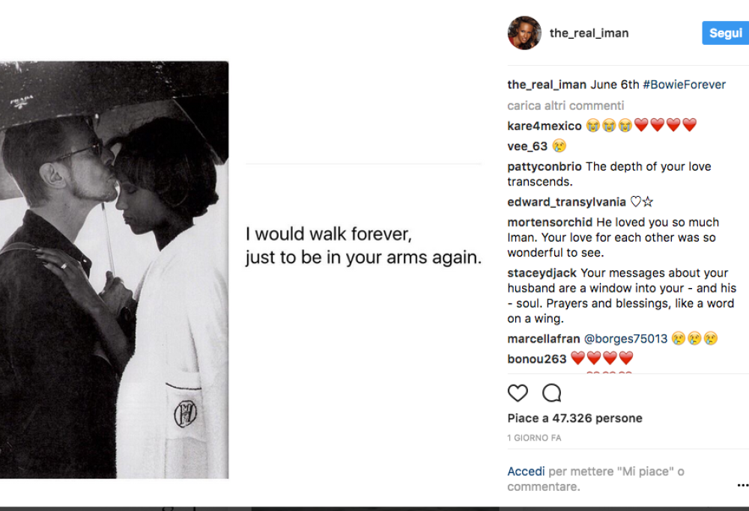The image size is (749, 511).
Task: Click the black-and-white couple photo
Action: point(114,269)
